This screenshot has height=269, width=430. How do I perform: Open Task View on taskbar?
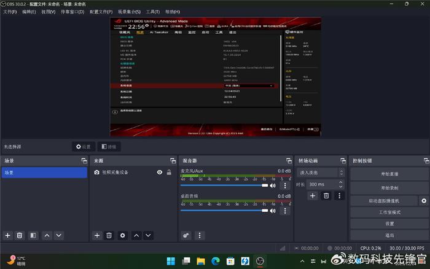186,261
